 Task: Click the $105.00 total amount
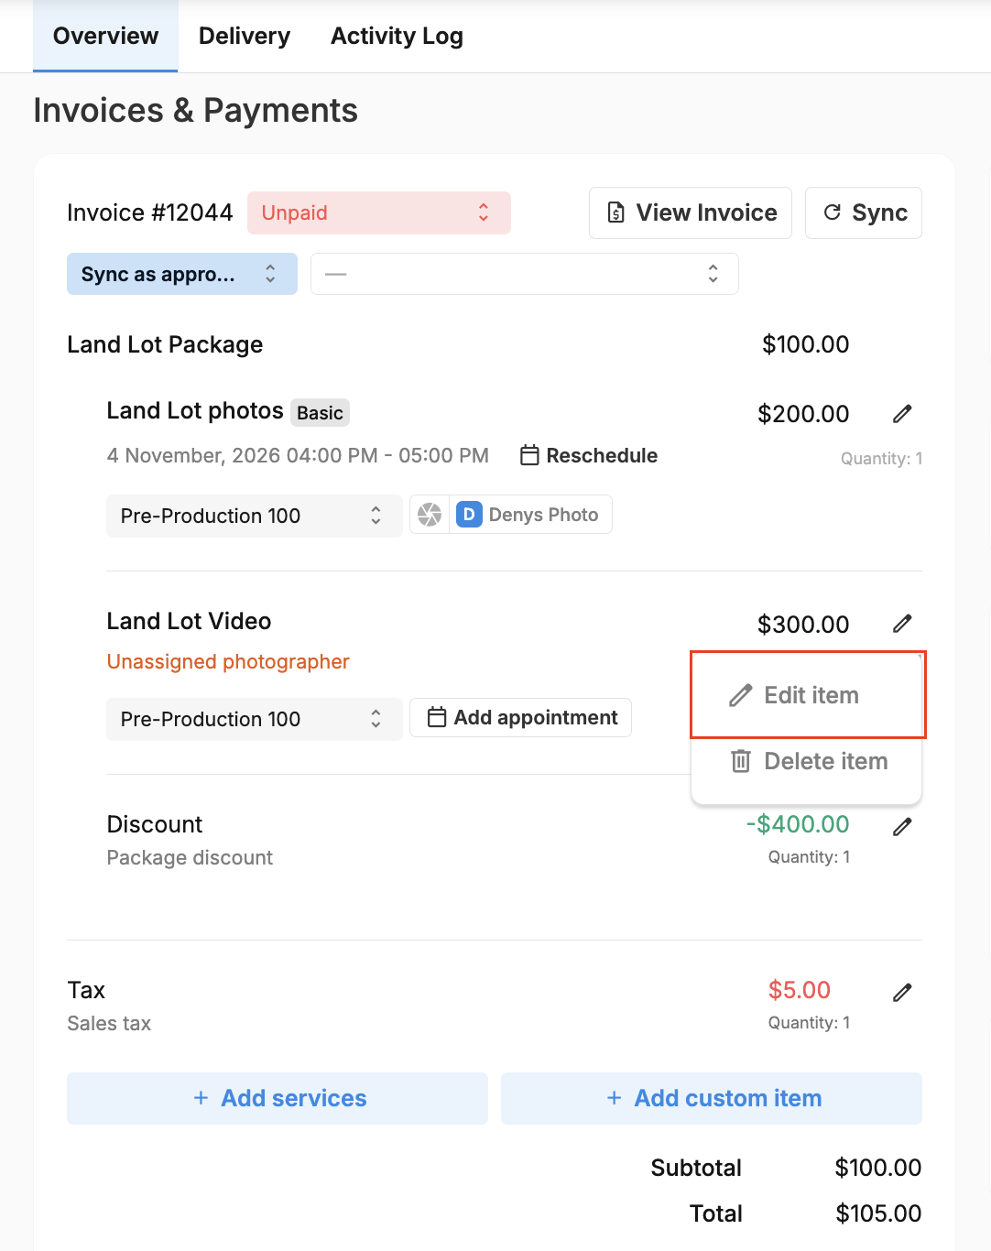878,1213
